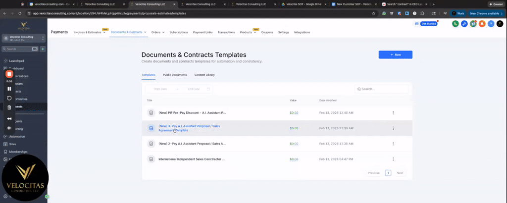Delete the recording using the trash icon
The height and width of the screenshot is (203, 507).
pos(9,107)
